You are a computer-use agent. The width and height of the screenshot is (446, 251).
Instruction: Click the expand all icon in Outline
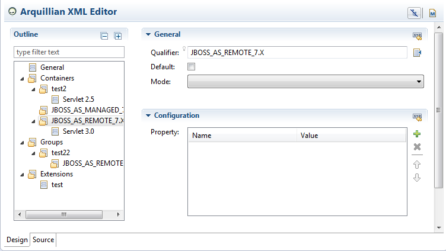point(117,36)
